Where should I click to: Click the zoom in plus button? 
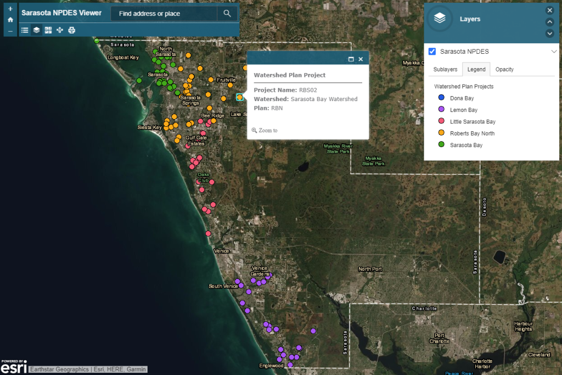10,9
